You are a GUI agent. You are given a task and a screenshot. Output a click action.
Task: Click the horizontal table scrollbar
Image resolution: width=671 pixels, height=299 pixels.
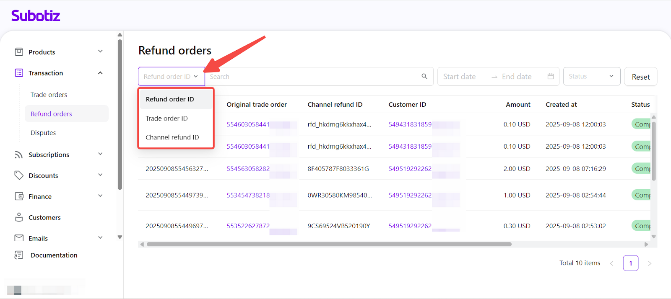tap(329, 244)
